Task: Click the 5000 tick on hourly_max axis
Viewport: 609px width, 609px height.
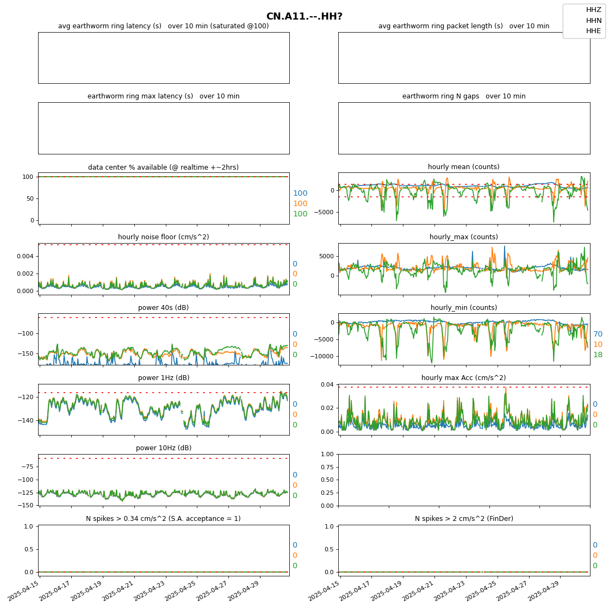Action: pos(327,256)
